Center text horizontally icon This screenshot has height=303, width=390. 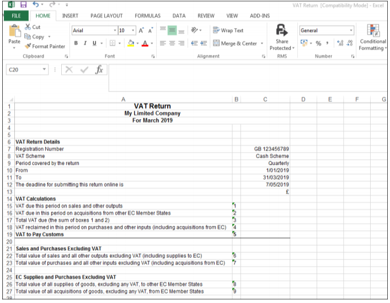tap(172, 43)
